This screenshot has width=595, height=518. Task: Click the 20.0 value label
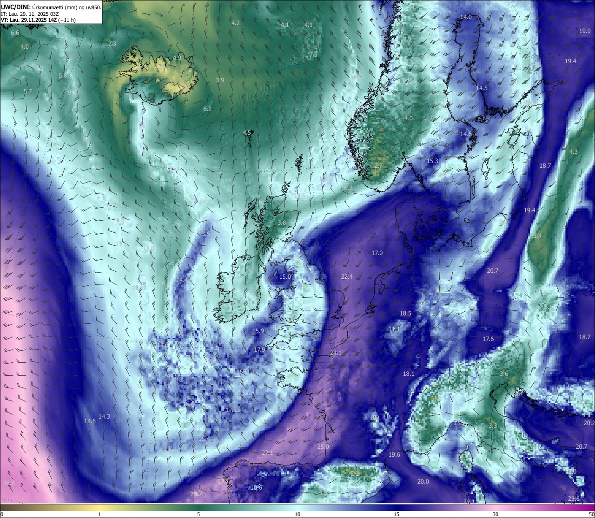(x=423, y=481)
